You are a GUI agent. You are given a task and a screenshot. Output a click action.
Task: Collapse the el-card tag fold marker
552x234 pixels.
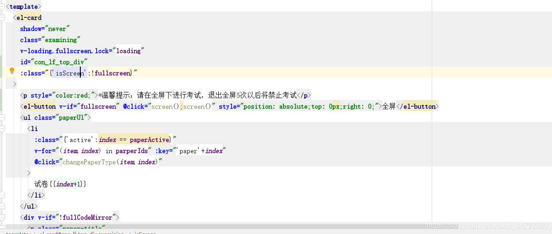3,18
